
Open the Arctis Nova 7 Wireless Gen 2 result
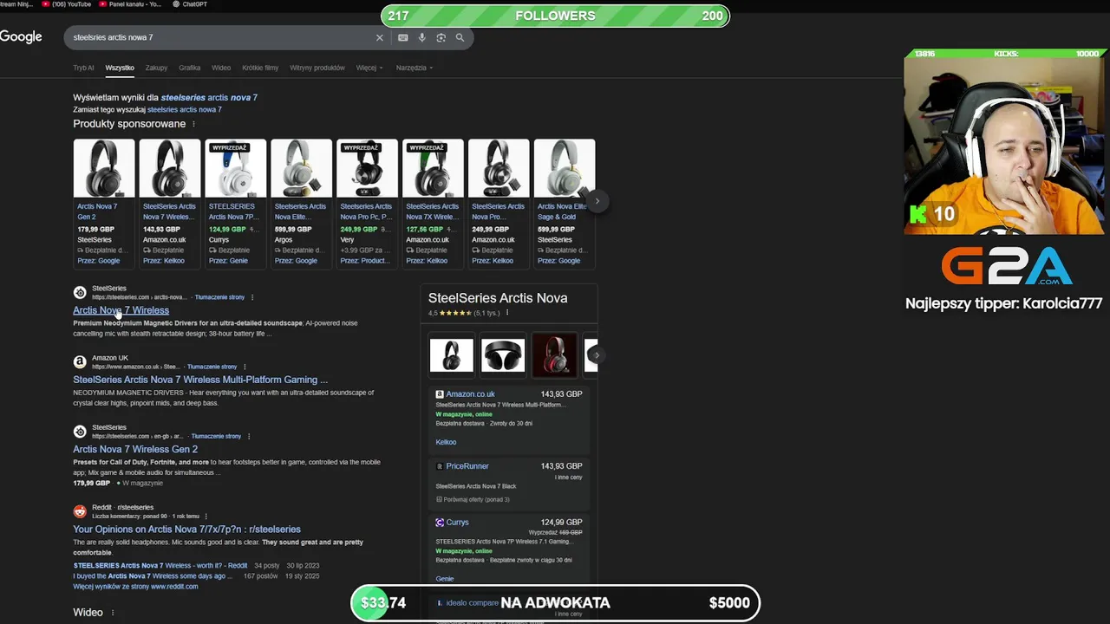tap(135, 449)
